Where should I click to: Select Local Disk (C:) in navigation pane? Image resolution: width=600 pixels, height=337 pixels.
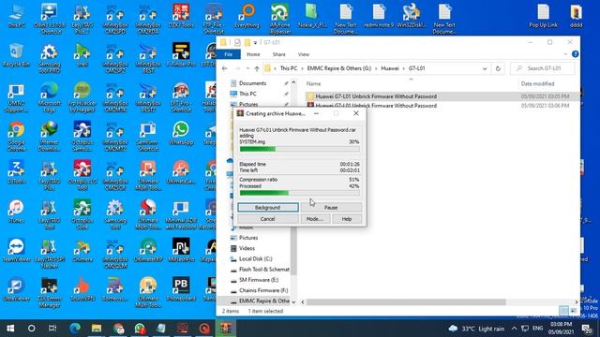(x=256, y=258)
